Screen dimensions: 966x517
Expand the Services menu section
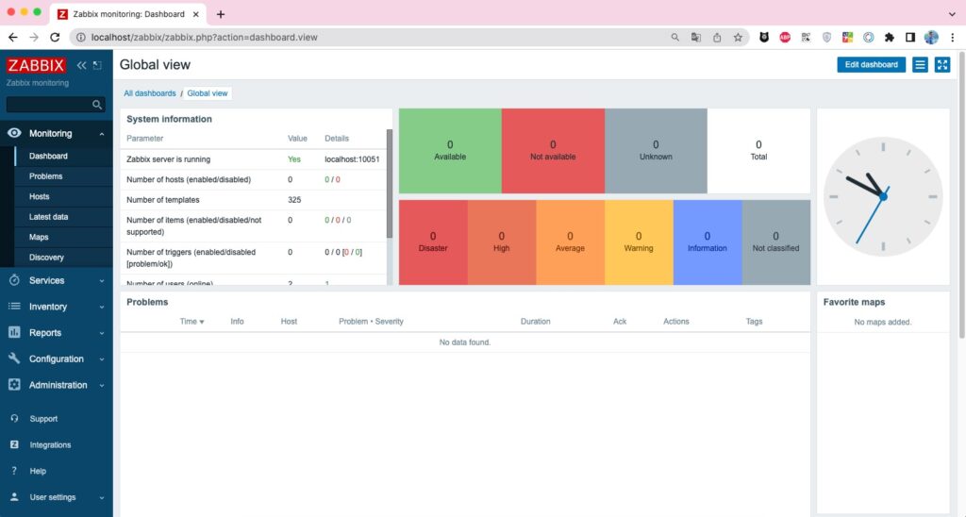(102, 281)
